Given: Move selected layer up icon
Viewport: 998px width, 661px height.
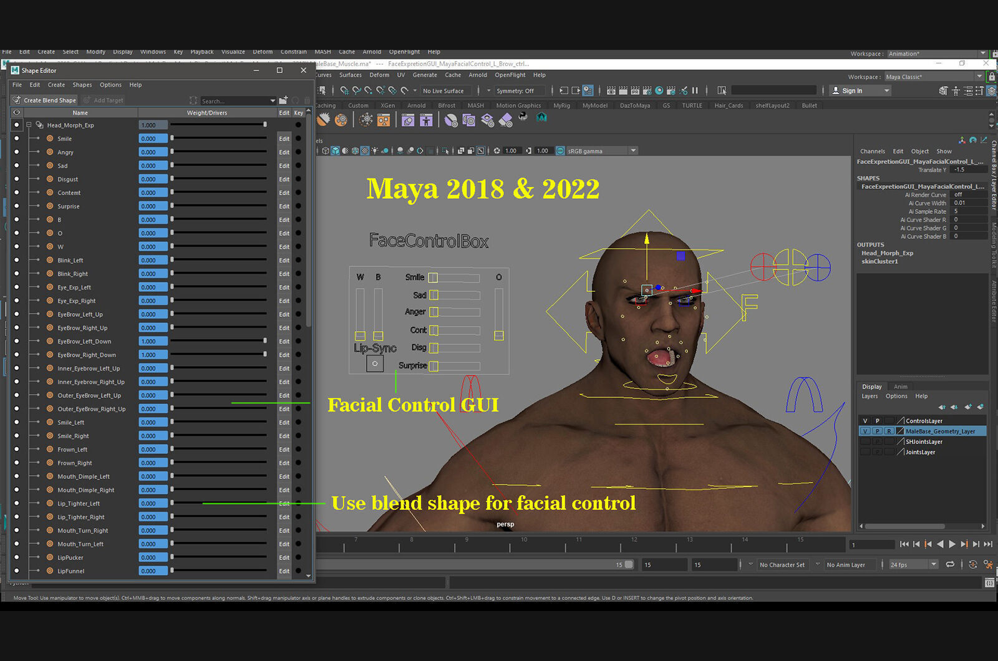Looking at the screenshot, I should pyautogui.click(x=942, y=407).
